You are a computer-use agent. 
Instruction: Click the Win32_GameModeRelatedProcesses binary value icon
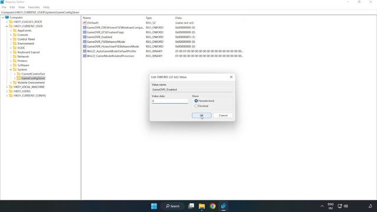point(85,56)
